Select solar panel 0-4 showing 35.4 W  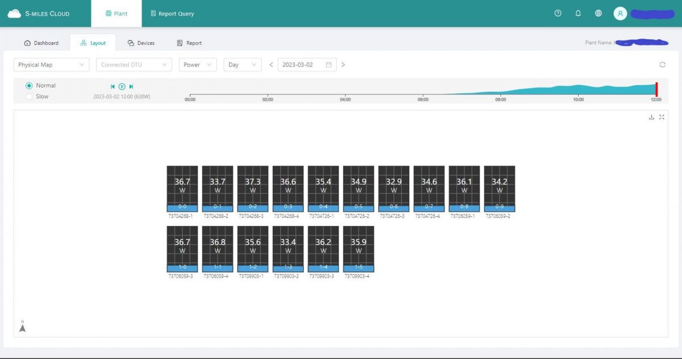coord(323,189)
